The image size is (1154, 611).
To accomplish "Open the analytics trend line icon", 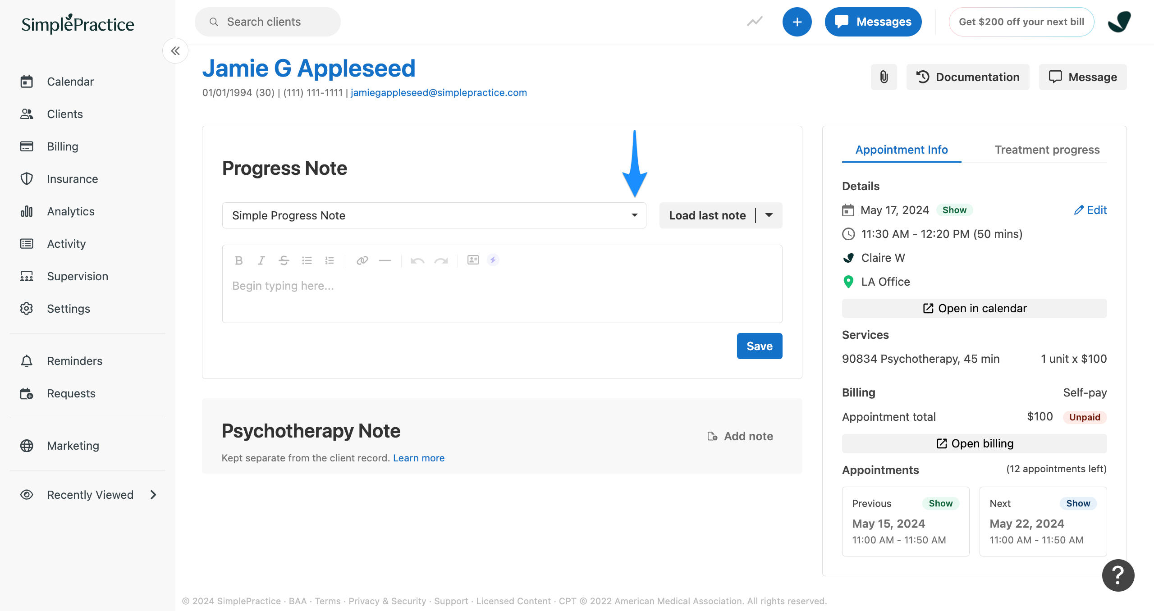I will [x=755, y=22].
